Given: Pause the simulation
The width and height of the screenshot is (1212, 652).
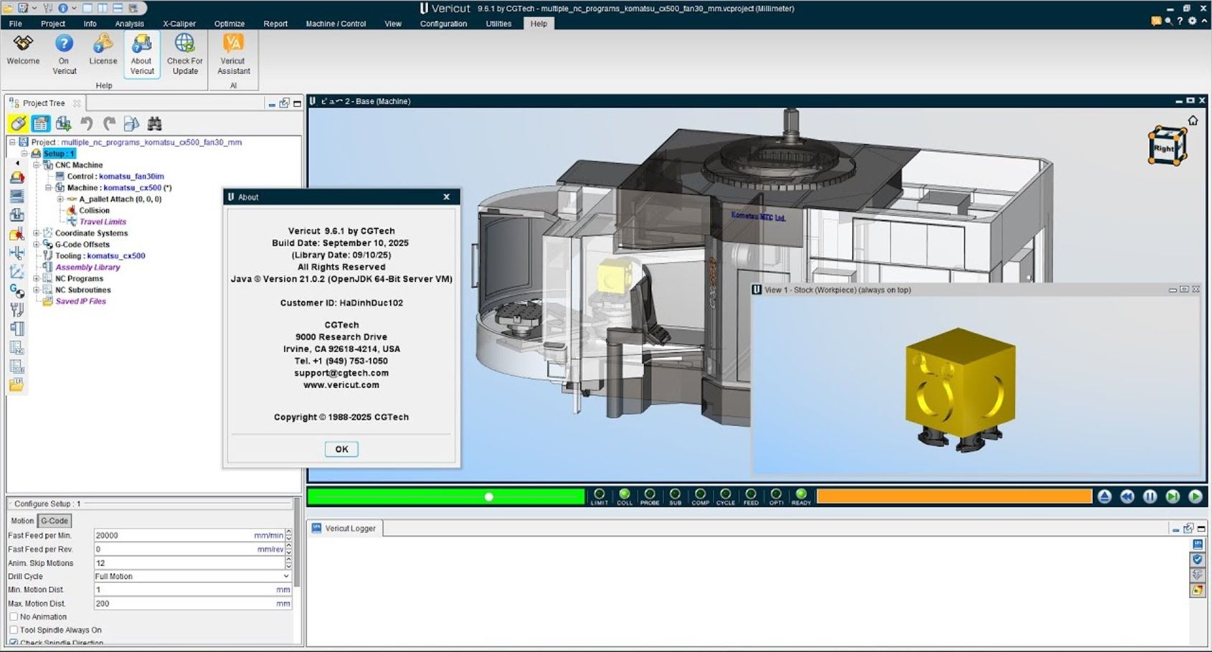Looking at the screenshot, I should coord(1150,496).
